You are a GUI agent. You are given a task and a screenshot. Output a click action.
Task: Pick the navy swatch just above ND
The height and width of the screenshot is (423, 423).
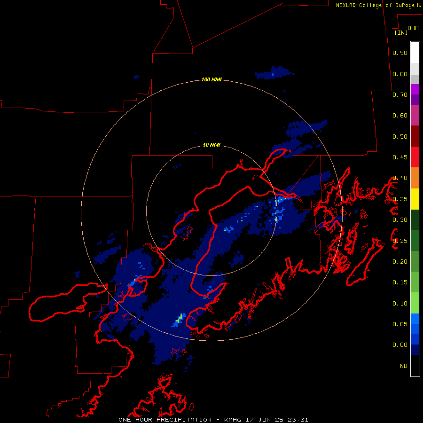pyautogui.click(x=415, y=350)
